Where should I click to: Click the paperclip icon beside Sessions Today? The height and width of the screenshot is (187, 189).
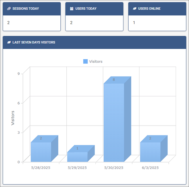9,9
